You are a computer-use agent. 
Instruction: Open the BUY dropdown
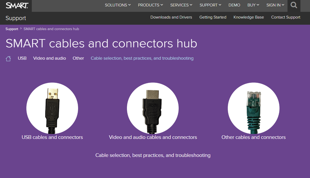[253, 5]
